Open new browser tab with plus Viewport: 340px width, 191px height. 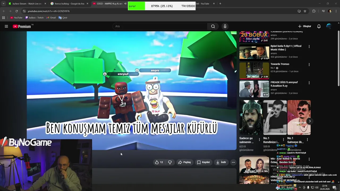coord(220,3)
